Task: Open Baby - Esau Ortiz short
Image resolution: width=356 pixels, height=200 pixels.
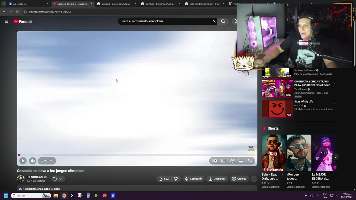Action: [x=274, y=153]
